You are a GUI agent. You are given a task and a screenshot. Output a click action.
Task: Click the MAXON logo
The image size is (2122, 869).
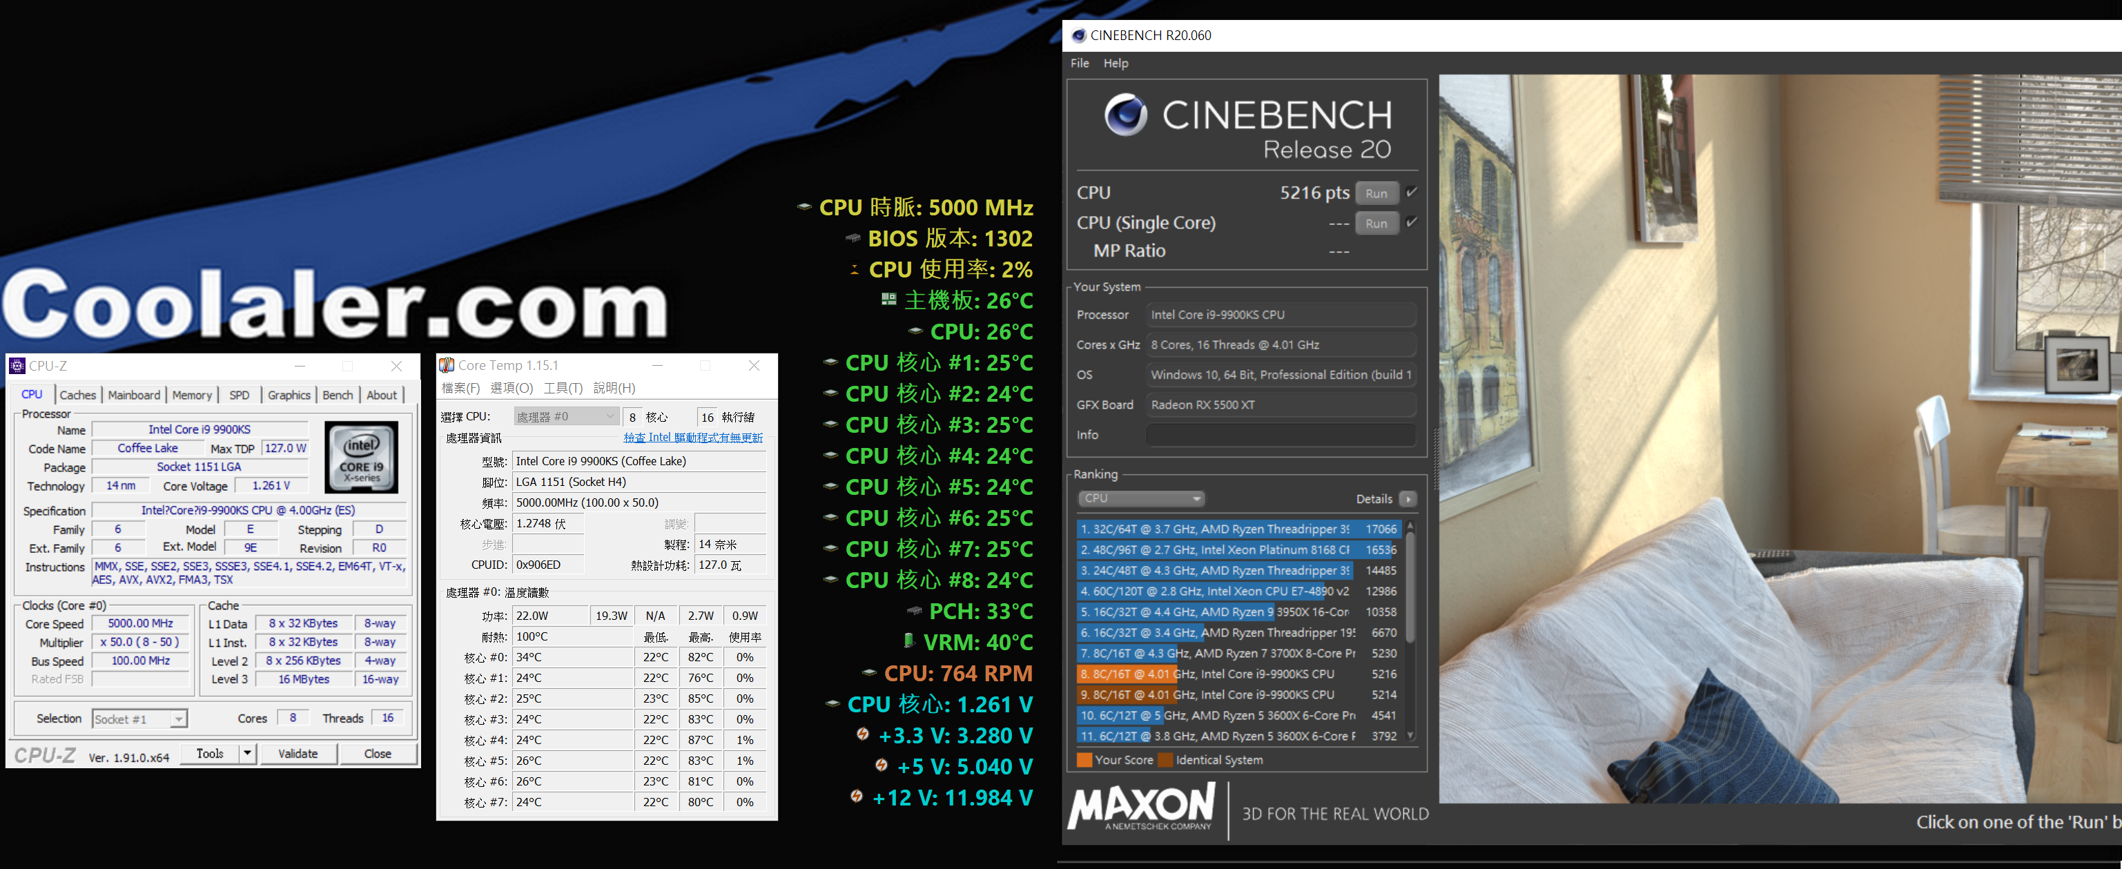click(x=1141, y=807)
